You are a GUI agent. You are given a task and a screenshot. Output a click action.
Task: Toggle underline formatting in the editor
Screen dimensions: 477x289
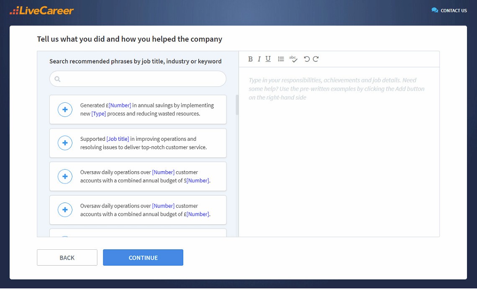tap(268, 59)
